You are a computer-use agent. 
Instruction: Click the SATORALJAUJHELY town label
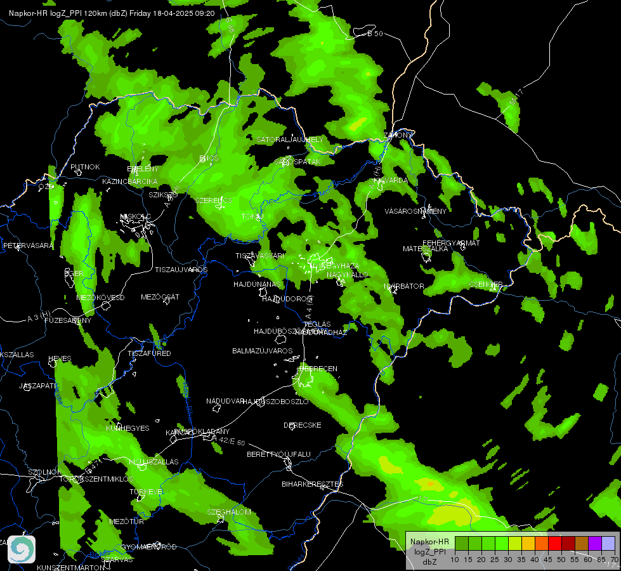pyautogui.click(x=290, y=140)
